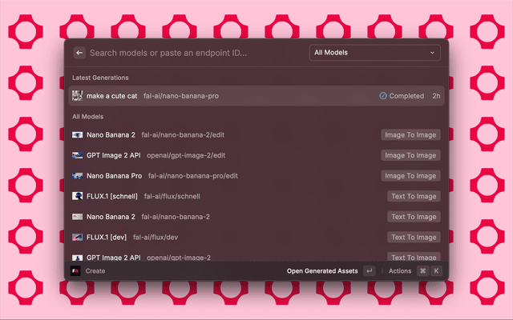Click Image To Image tag for gpt-image-2/edit
Screen dimensions: 513x320
[x=410, y=155]
